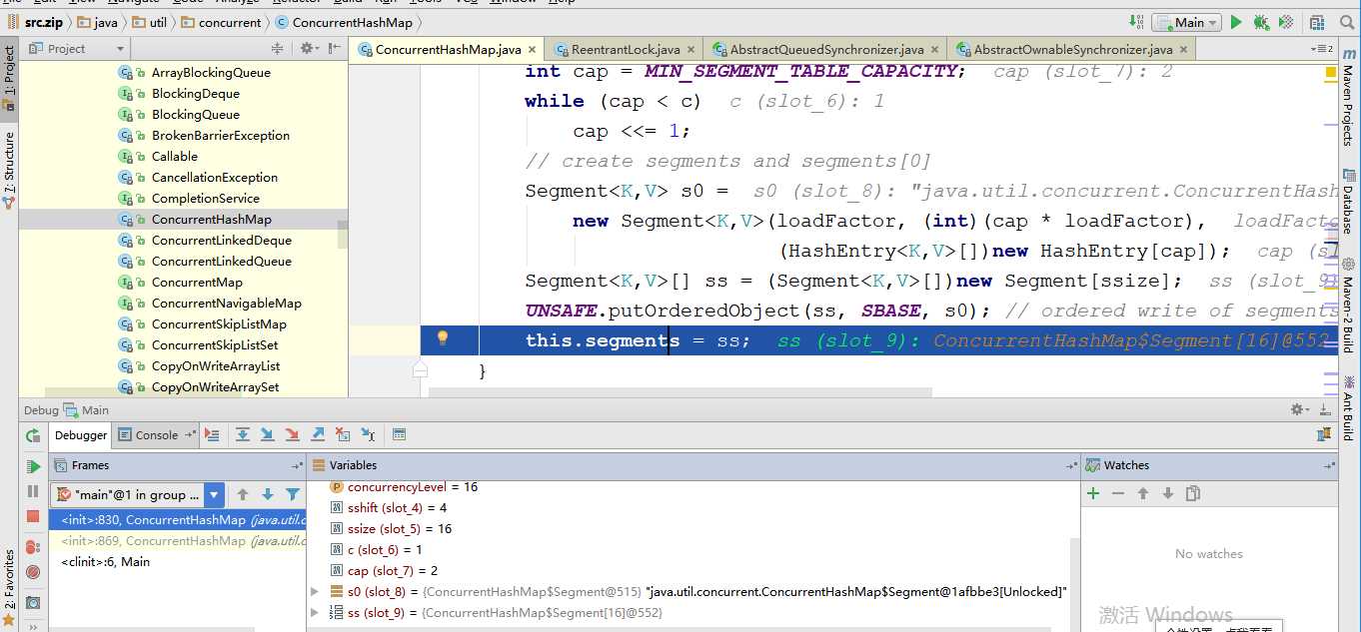Hide the Project panel with collapse icon
Viewport: 1361px width, 632px height.
[337, 48]
